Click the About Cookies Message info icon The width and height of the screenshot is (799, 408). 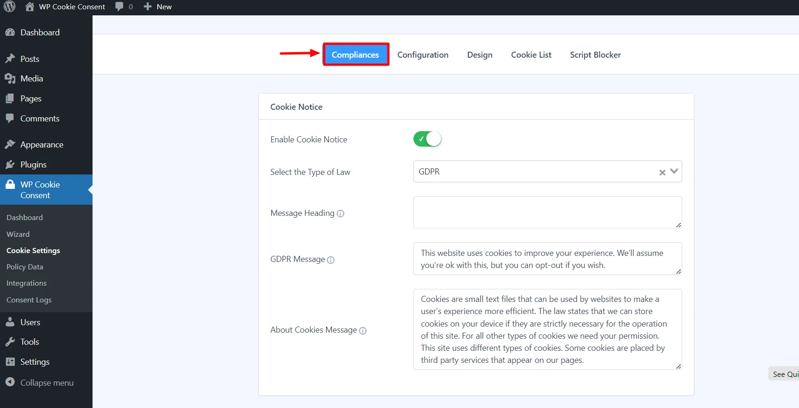tap(363, 331)
